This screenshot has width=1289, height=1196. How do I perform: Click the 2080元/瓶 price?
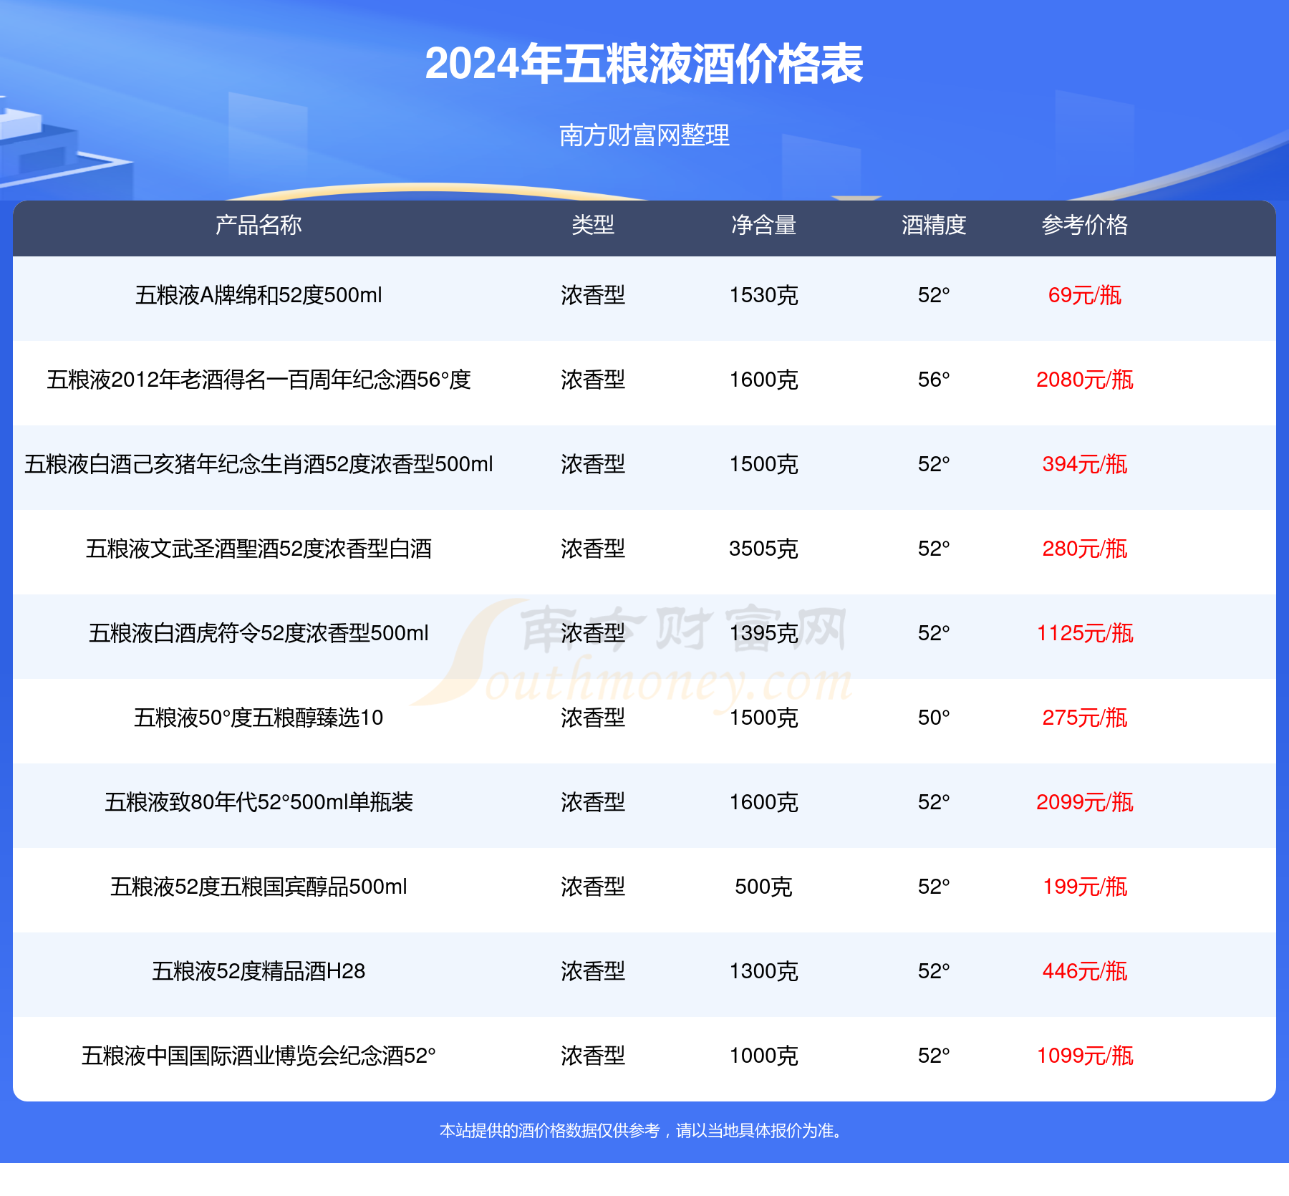click(x=1085, y=380)
